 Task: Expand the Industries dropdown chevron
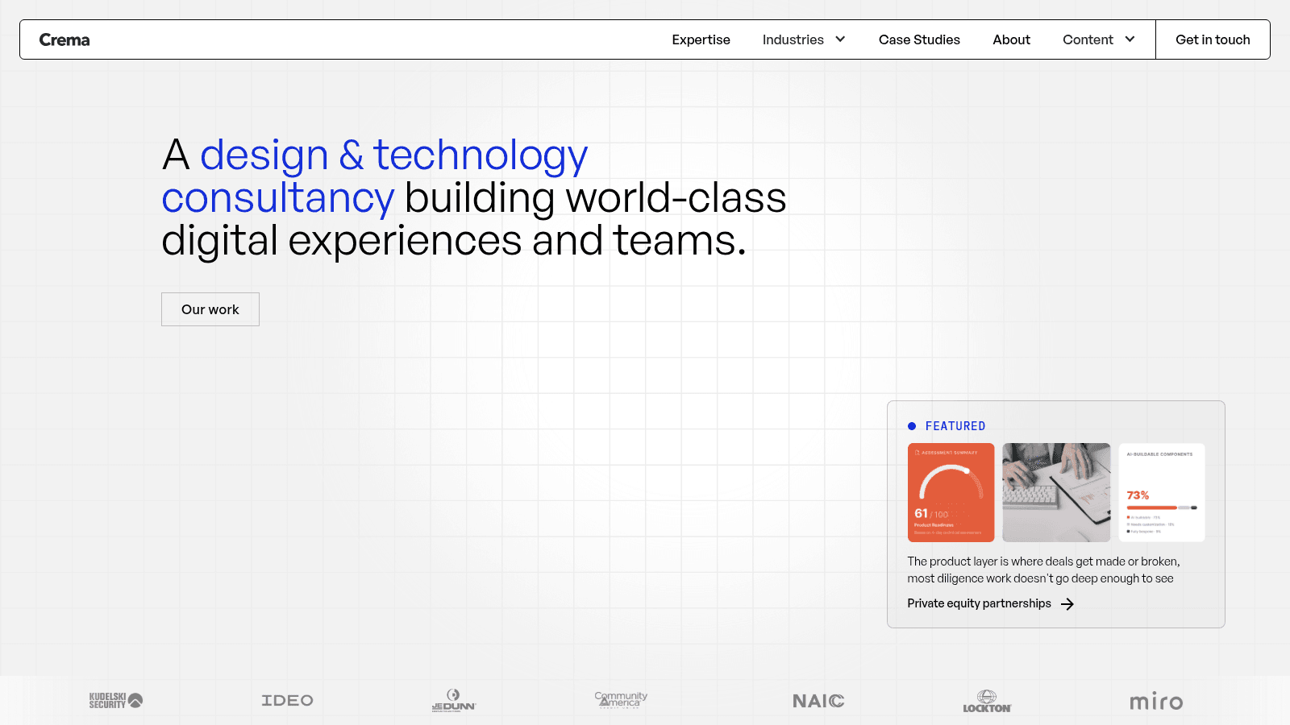[840, 39]
